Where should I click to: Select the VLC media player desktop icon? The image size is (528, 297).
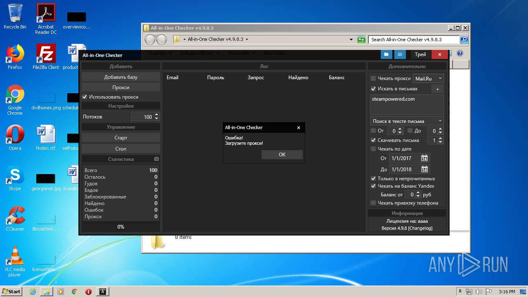tap(15, 262)
